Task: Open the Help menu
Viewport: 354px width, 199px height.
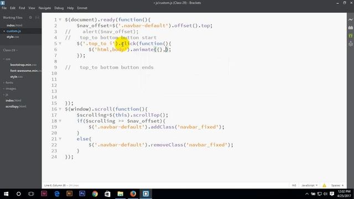Action: [70, 8]
